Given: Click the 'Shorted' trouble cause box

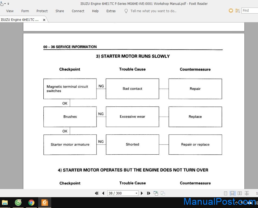Looking at the screenshot, I should pyautogui.click(x=133, y=145).
